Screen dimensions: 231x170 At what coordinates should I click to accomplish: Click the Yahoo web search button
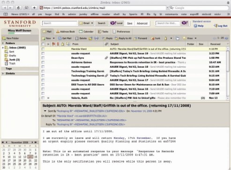[185, 23]
